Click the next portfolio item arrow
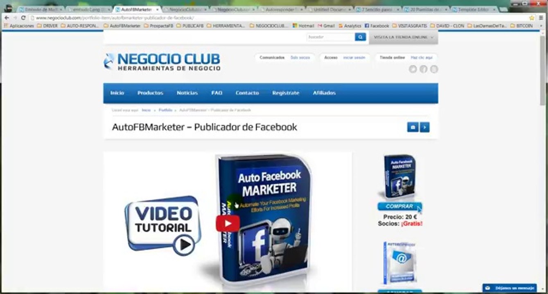Screen dimensions: 548x294 425,127
